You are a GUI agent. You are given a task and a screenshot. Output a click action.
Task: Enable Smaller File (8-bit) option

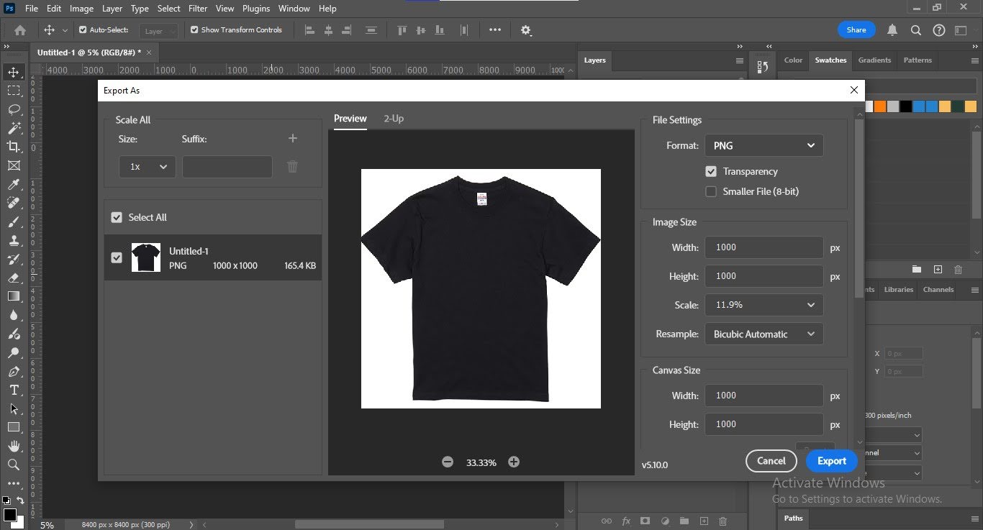pos(711,192)
